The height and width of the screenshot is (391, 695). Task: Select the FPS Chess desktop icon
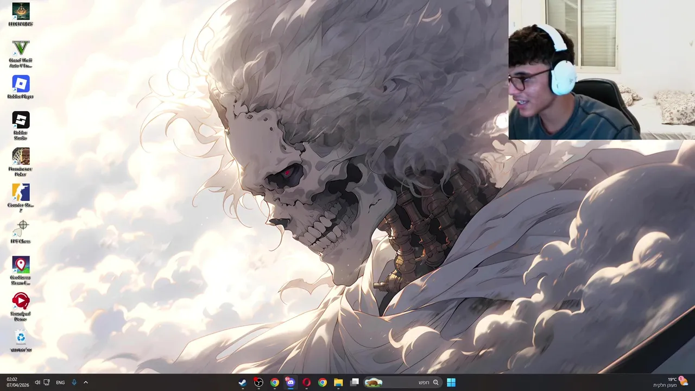pyautogui.click(x=21, y=232)
